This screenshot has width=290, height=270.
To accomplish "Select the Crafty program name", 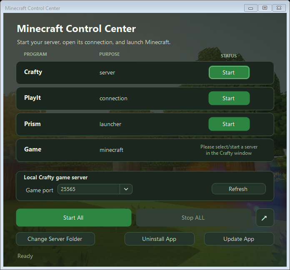I will 33,72.
